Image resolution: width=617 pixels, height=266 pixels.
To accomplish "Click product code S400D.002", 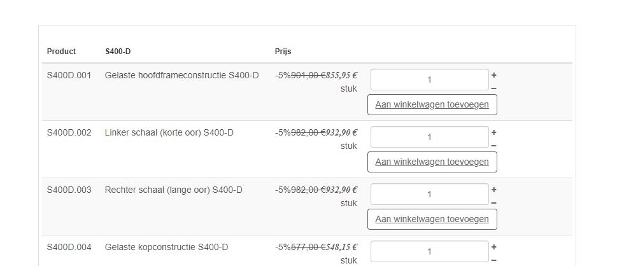I will pos(69,132).
